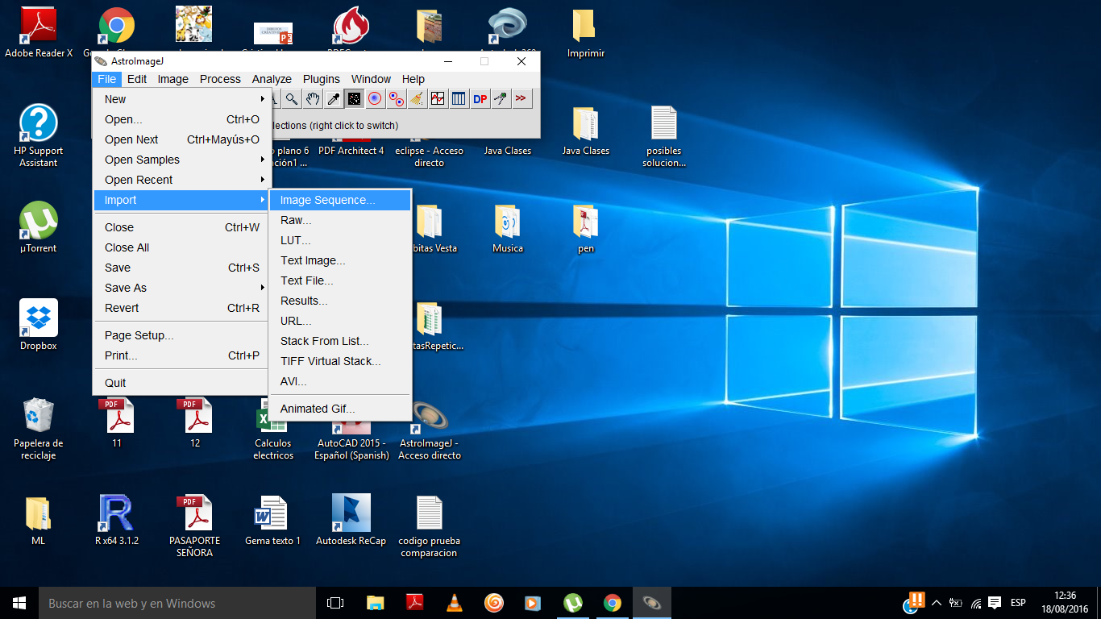Click the single aperture photometry icon
Screen dimensions: 1101x619
tap(375, 99)
